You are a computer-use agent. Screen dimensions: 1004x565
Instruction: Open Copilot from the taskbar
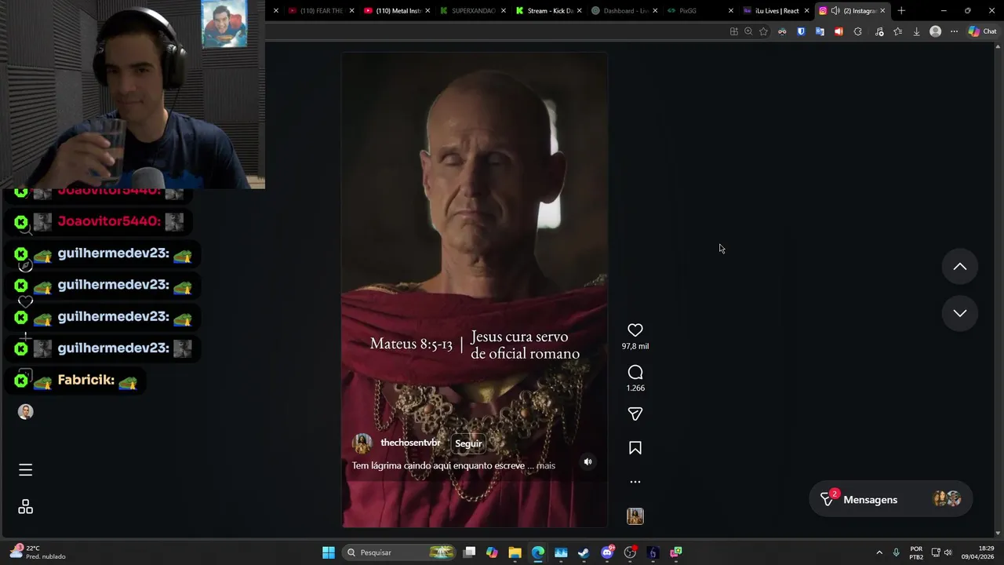coord(492,552)
